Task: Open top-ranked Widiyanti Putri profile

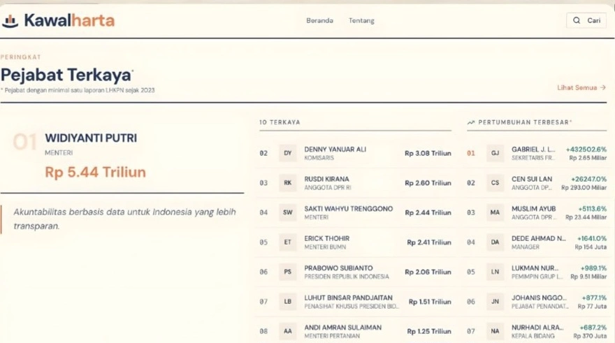Action: tap(91, 138)
